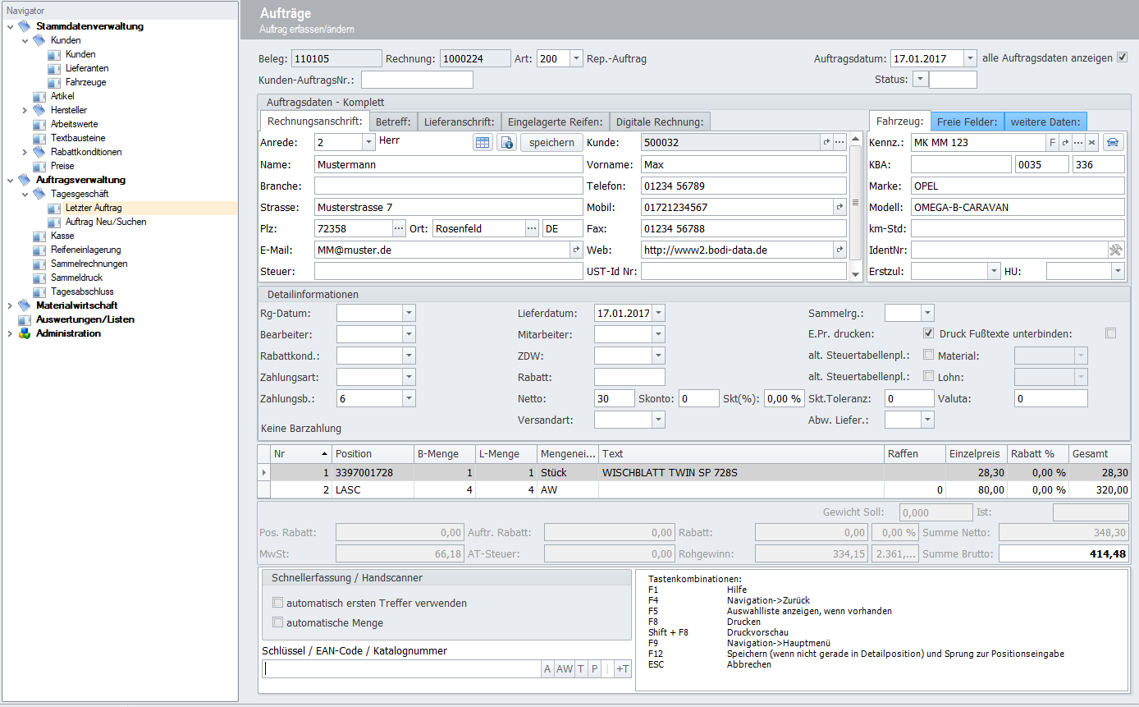Open the Zahlungsart dropdown

pyautogui.click(x=409, y=377)
